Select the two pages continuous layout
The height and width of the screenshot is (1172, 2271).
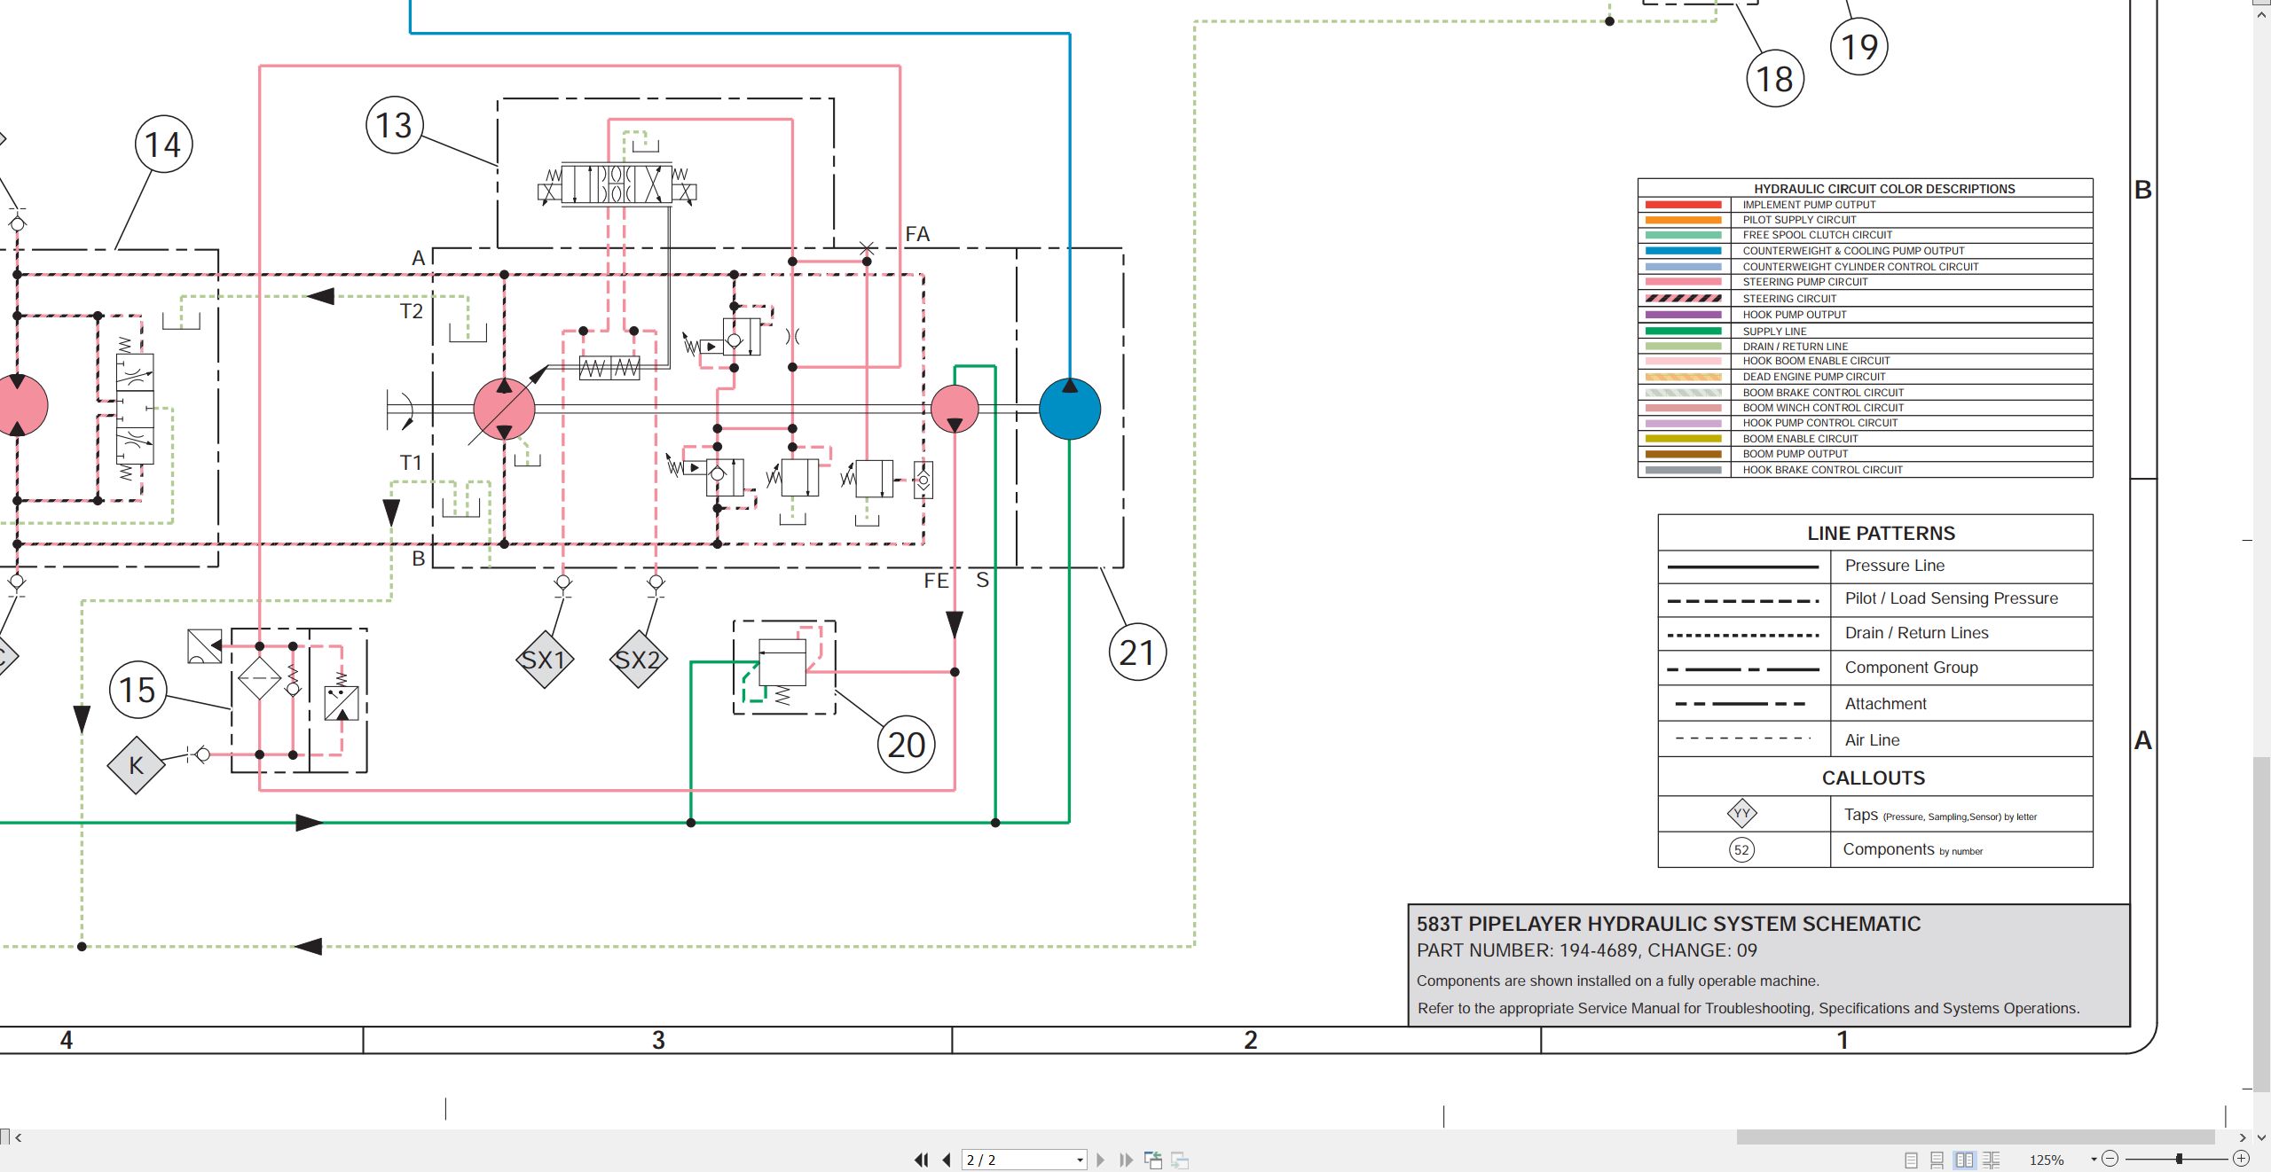(1992, 1160)
